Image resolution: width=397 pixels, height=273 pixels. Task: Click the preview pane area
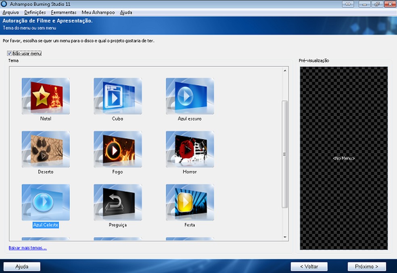tap(343, 158)
